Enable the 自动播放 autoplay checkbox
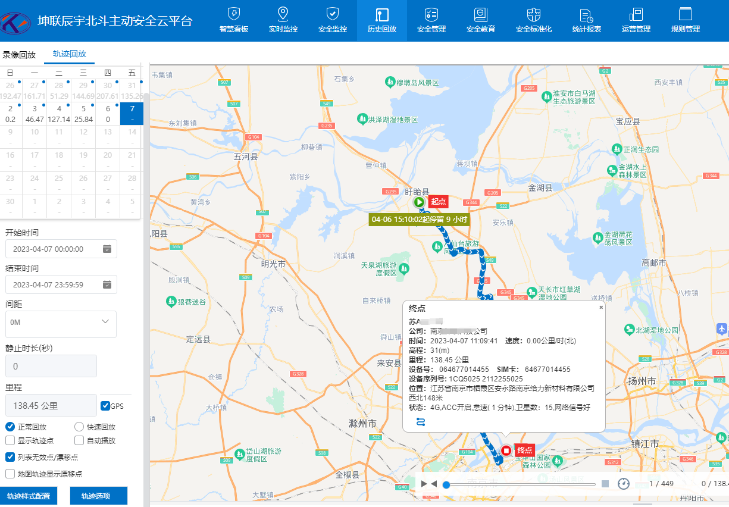This screenshot has height=507, width=729. pos(79,441)
